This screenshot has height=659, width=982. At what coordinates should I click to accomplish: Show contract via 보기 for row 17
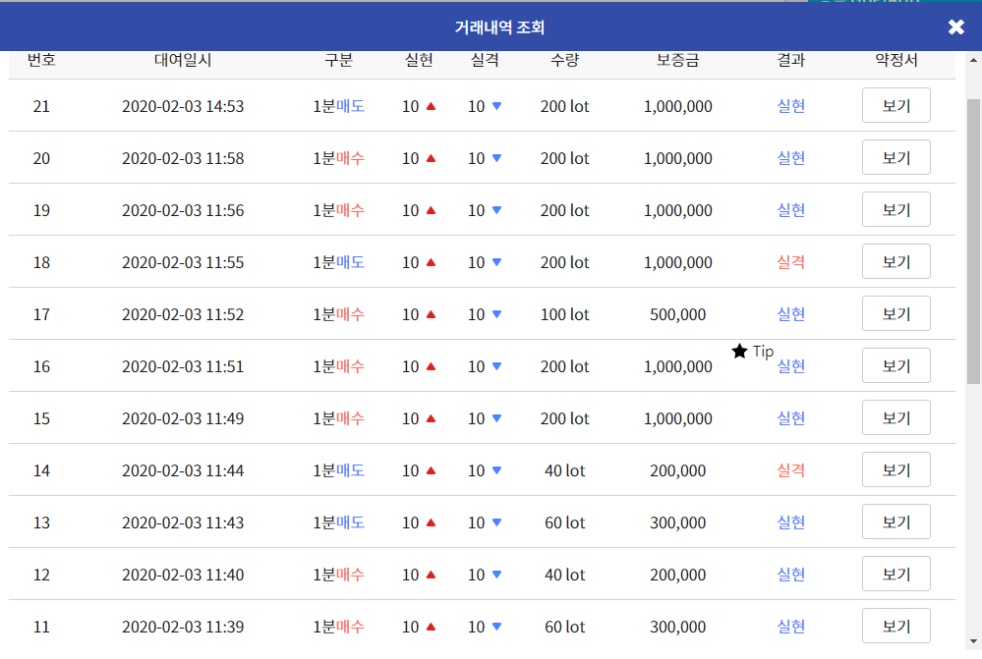pos(896,313)
